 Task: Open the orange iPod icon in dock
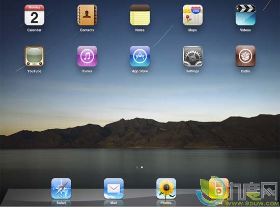[218, 189]
